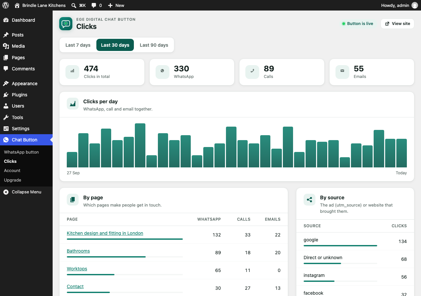Screen dimensions: 421x296
Task: Click the Plugins plug icon in sidebar
Action: (6, 95)
